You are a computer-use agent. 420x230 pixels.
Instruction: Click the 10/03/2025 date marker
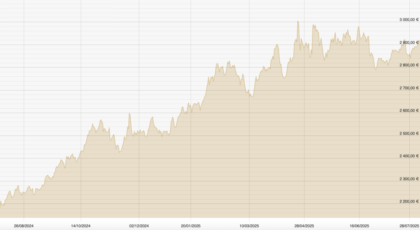pyautogui.click(x=249, y=225)
